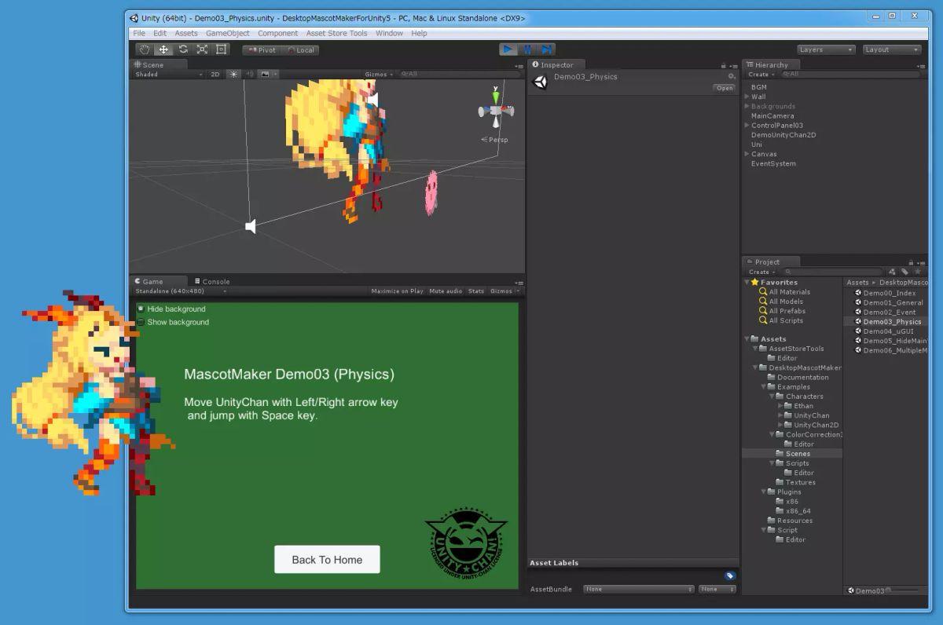The width and height of the screenshot is (943, 625).
Task: Click the Hierarchy search field
Action: [x=850, y=75]
